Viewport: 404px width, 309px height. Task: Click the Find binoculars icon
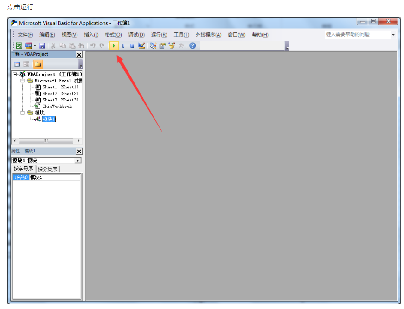[81, 46]
